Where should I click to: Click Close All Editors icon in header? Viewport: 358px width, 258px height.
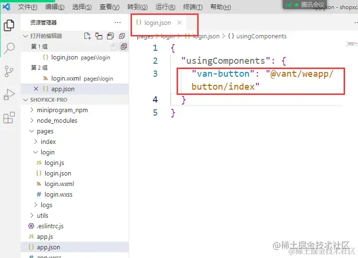pos(122,36)
